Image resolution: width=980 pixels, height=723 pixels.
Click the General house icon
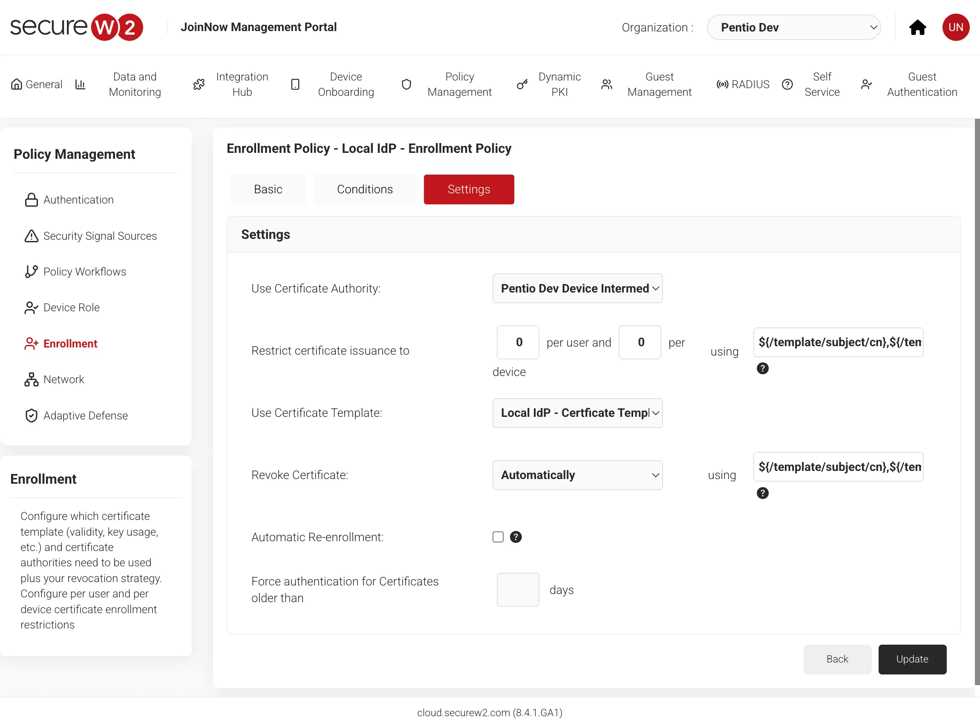pos(16,84)
